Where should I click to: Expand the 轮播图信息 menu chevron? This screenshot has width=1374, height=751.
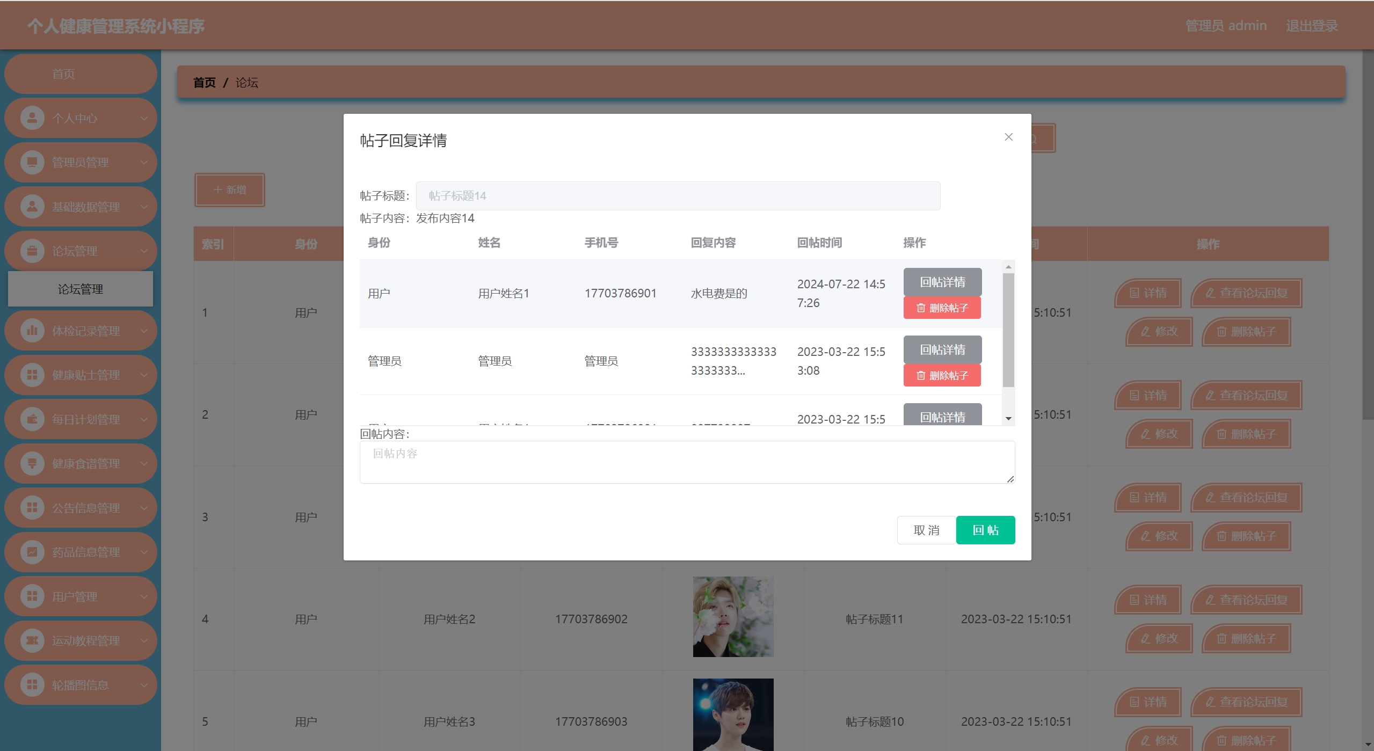(x=144, y=685)
